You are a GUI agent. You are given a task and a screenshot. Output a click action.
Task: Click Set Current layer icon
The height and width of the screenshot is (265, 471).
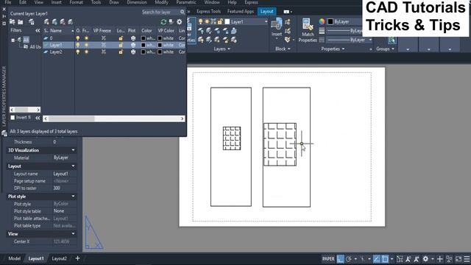coord(71,22)
